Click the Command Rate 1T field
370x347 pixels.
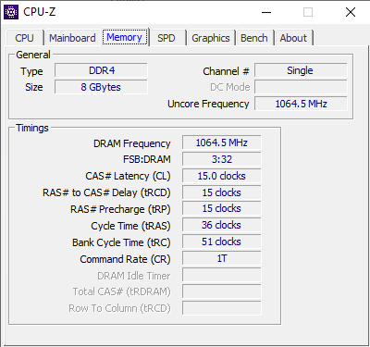point(222,258)
